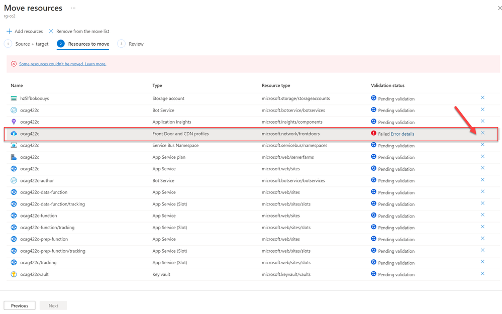Select the ocag422c-author resource name
Viewport: 502px width, 314px height.
(37, 180)
